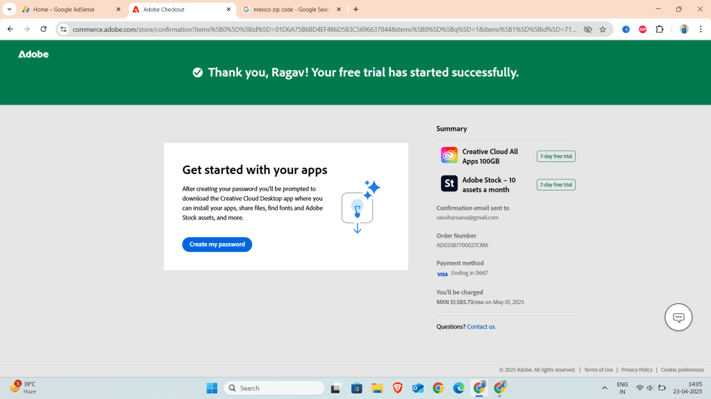Click order number AD03387700027CMX
The image size is (711, 399).
(462, 245)
